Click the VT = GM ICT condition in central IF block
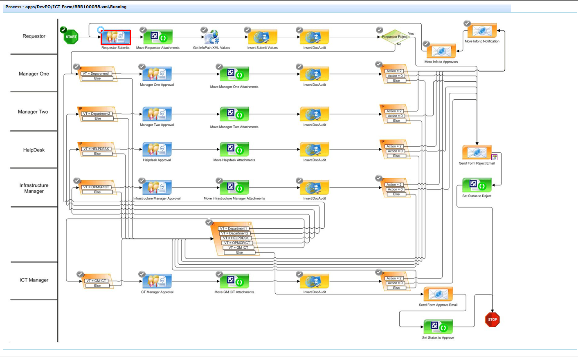Screen dimensions: 578x357 (x=238, y=248)
